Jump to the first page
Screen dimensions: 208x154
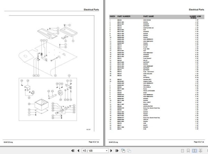tap(73, 151)
